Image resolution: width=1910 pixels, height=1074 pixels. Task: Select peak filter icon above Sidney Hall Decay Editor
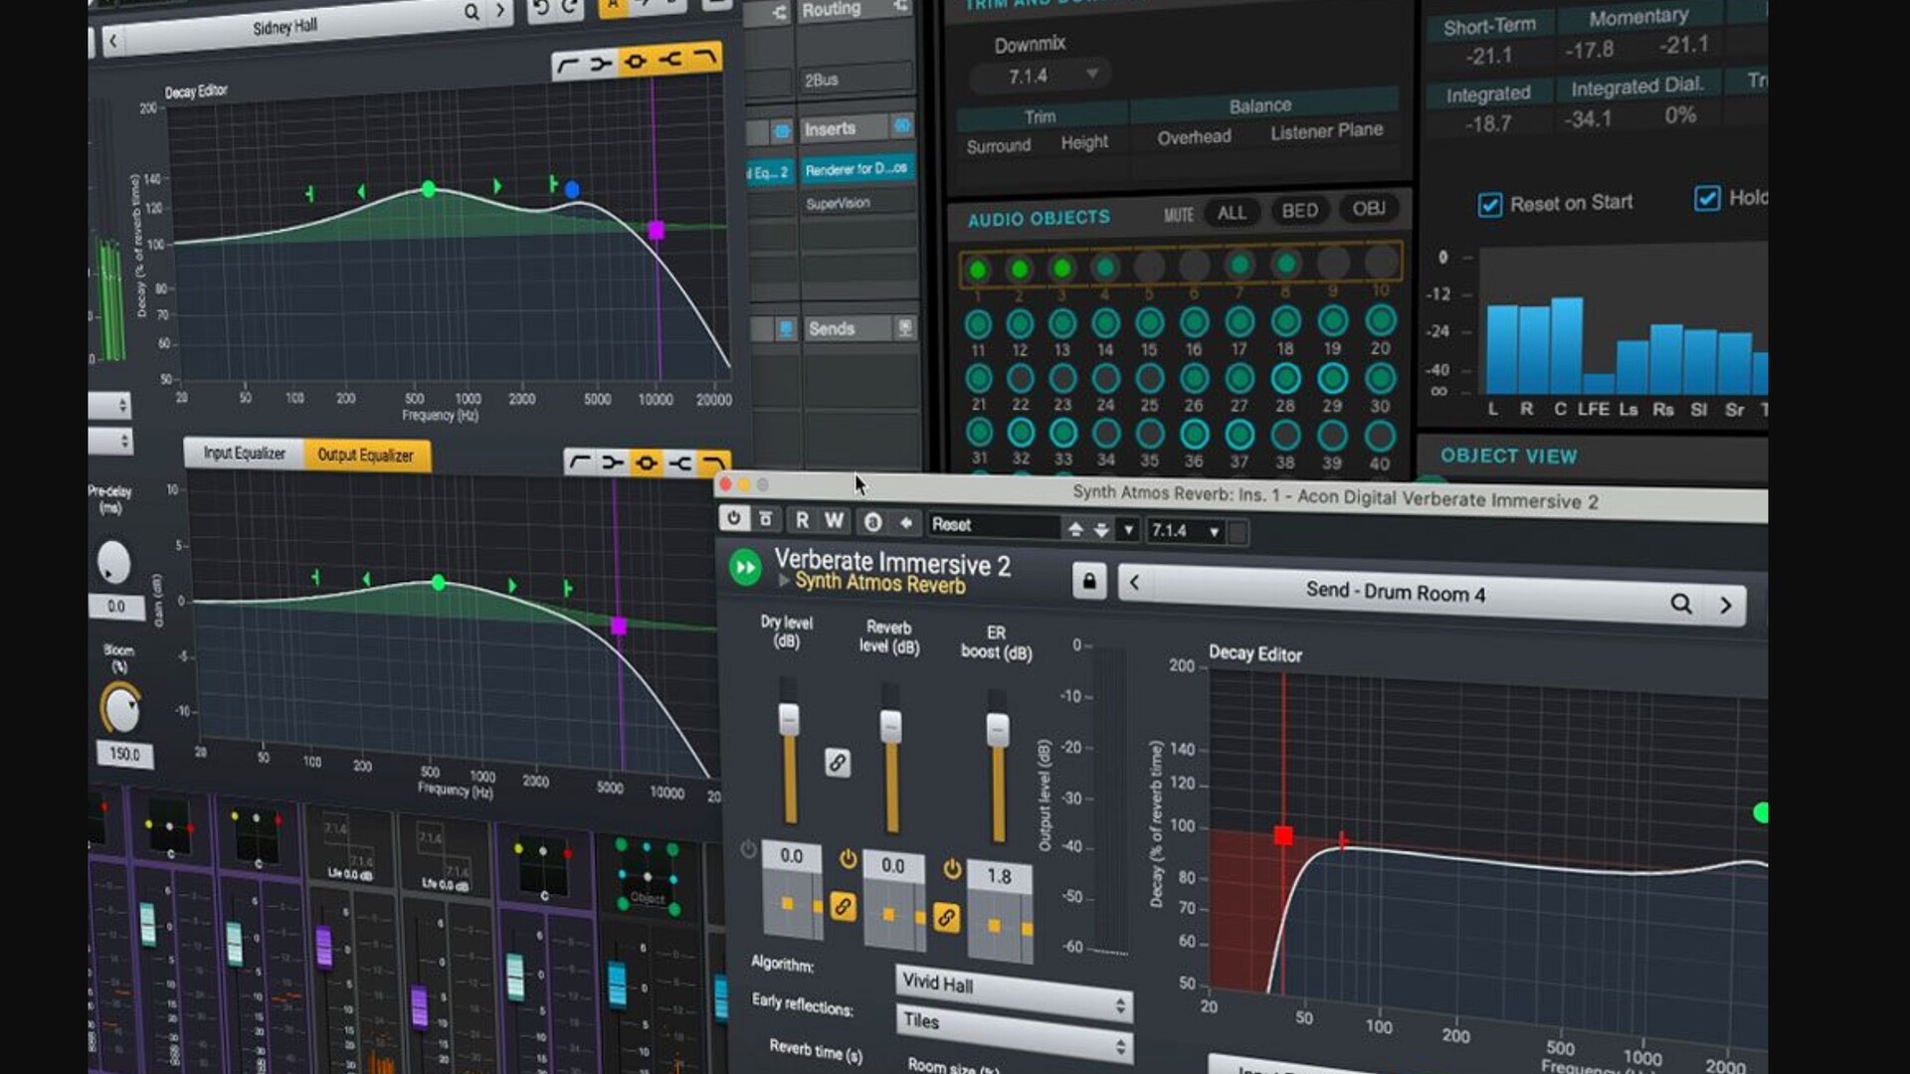[635, 62]
